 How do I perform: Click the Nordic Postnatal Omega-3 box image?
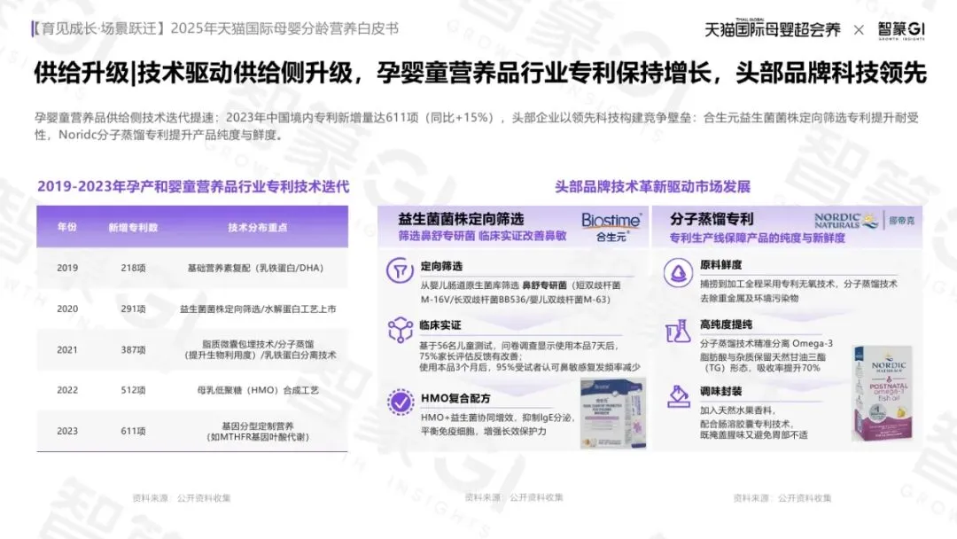click(x=883, y=393)
